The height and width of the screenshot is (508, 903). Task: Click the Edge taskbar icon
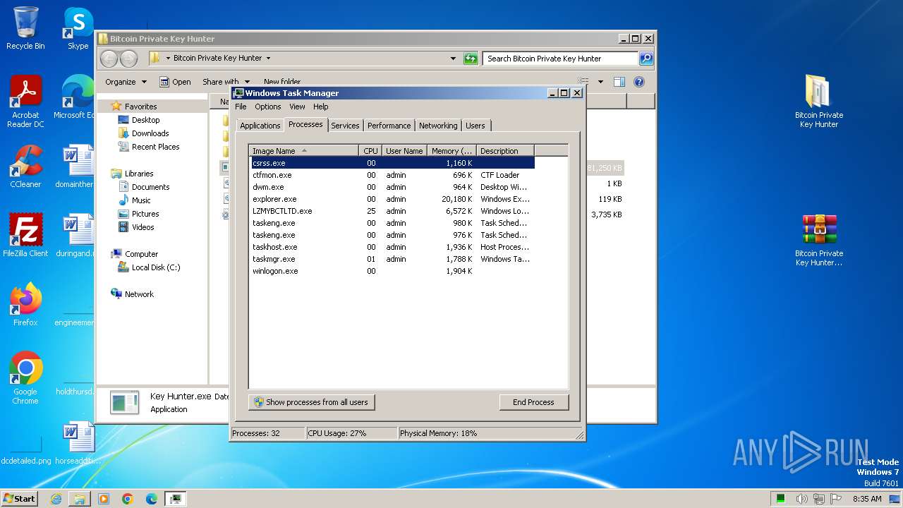pyautogui.click(x=152, y=499)
